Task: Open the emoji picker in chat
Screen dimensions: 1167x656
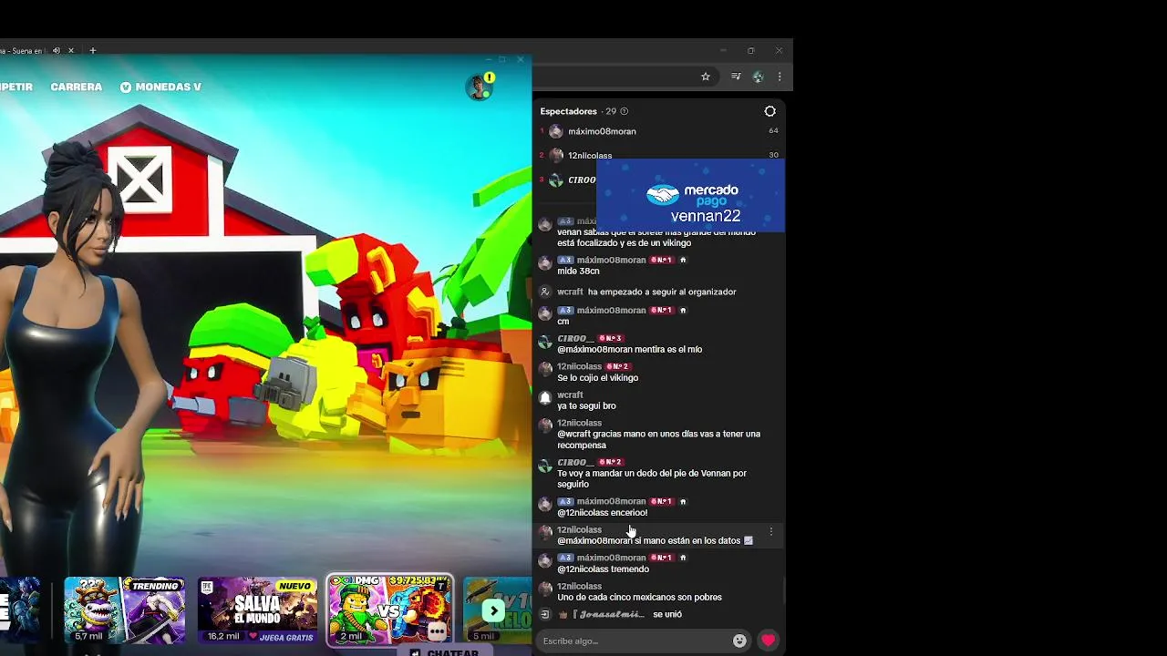Action: 739,641
